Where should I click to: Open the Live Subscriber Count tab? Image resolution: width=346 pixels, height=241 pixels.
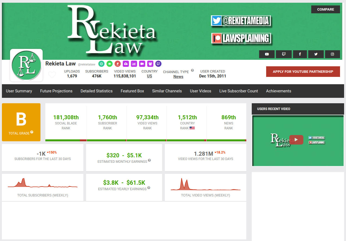point(239,91)
